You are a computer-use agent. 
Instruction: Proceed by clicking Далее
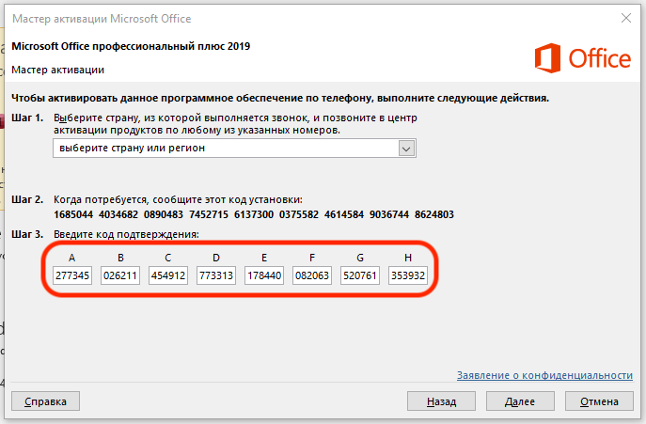520,401
